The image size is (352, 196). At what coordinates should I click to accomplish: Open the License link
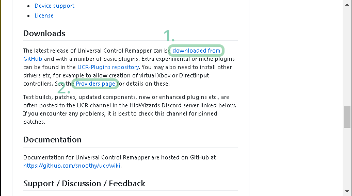tap(44, 15)
